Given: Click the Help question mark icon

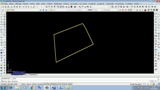Looking at the screenshot, I should [x=75, y=7].
